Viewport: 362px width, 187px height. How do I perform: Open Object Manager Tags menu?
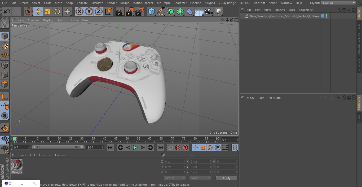[x=292, y=10]
